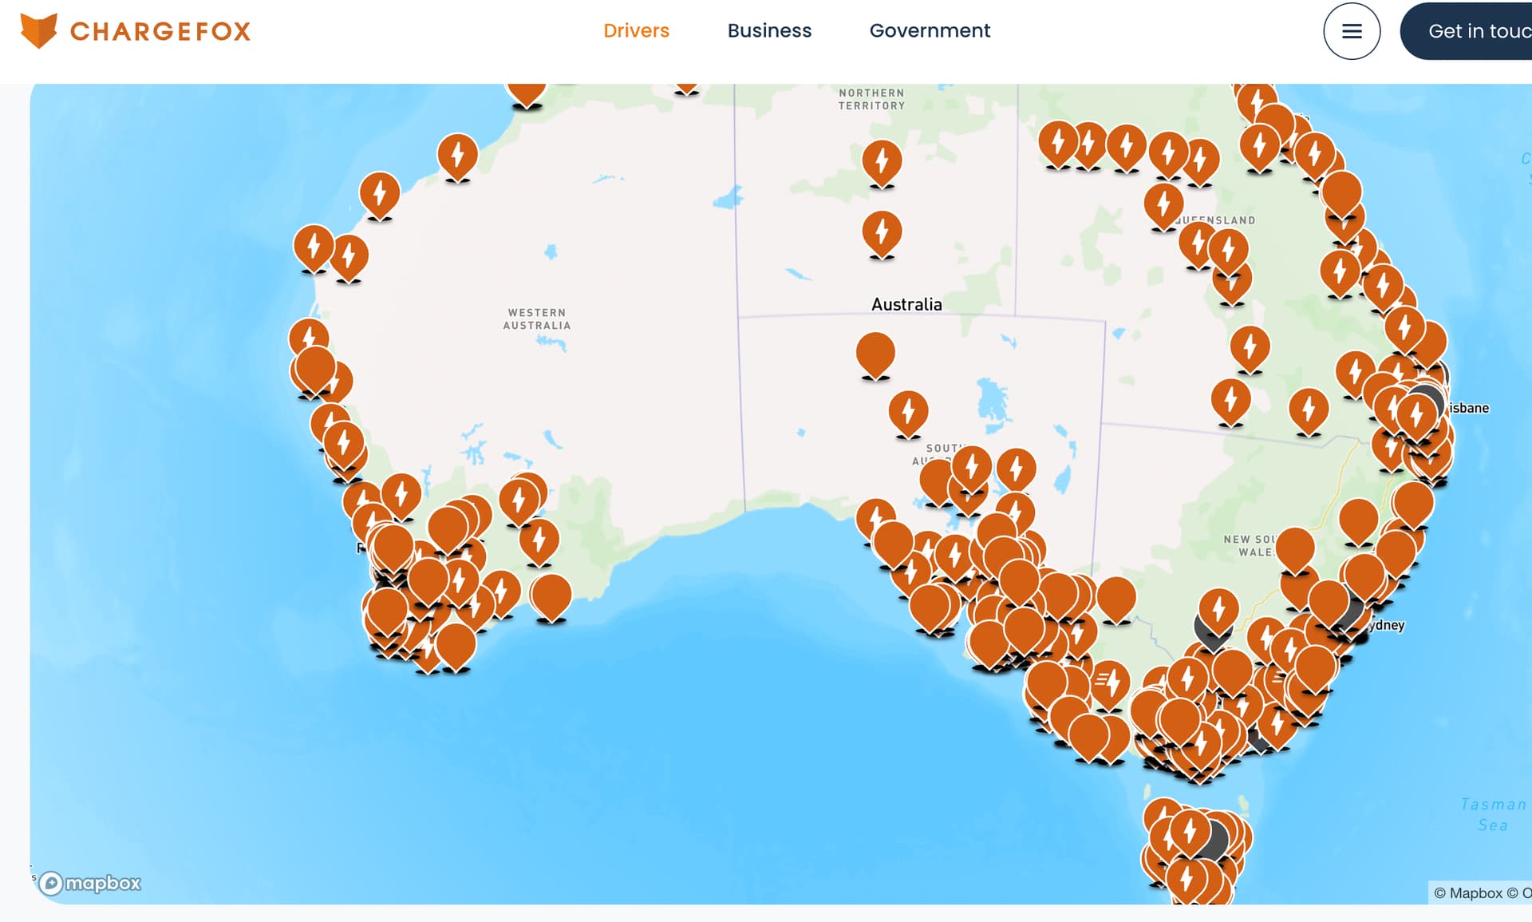Select the northernmost Western Australia coast charger pin

point(457,153)
